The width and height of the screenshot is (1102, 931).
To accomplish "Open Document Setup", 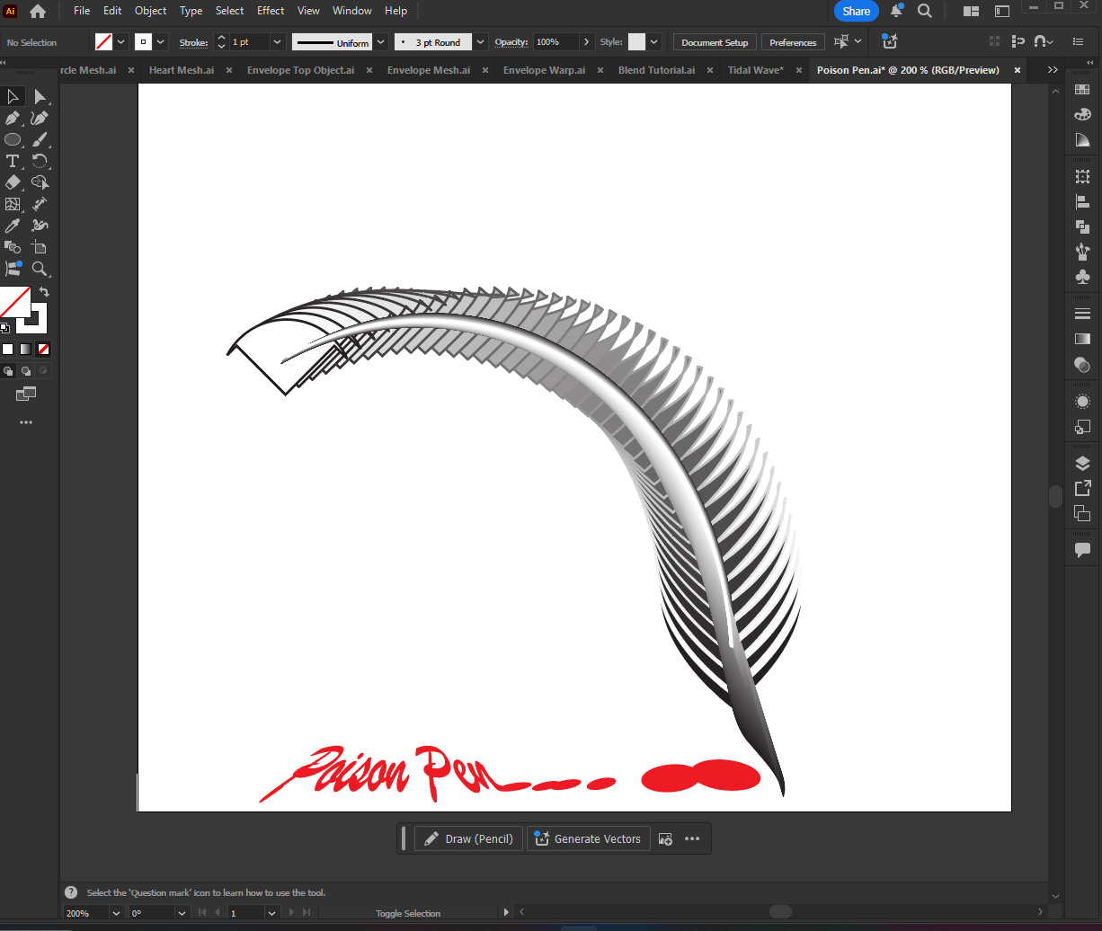I will click(x=715, y=41).
